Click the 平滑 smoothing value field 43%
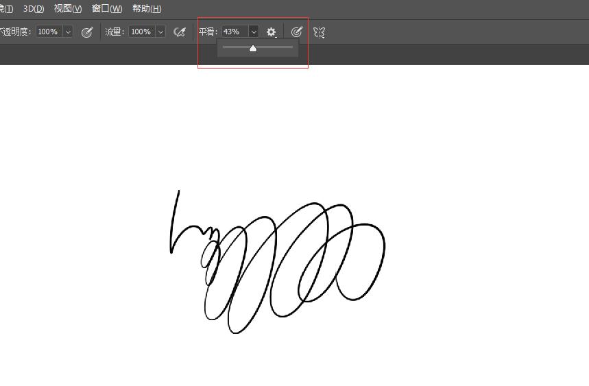Image resolution: width=589 pixels, height=386 pixels. 235,32
